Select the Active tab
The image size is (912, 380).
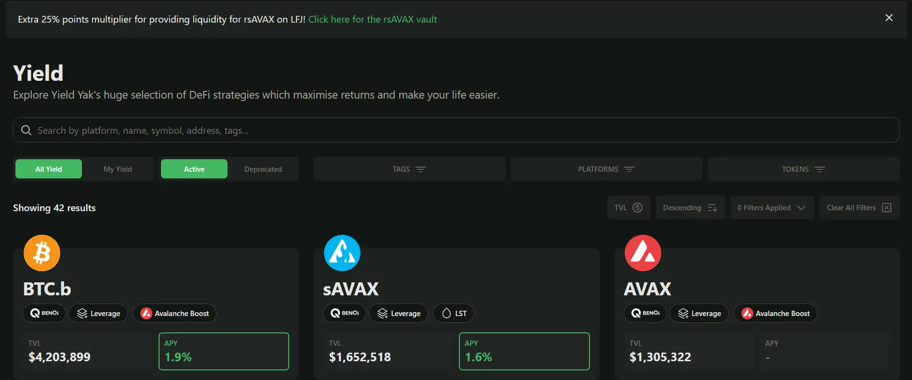coord(194,169)
